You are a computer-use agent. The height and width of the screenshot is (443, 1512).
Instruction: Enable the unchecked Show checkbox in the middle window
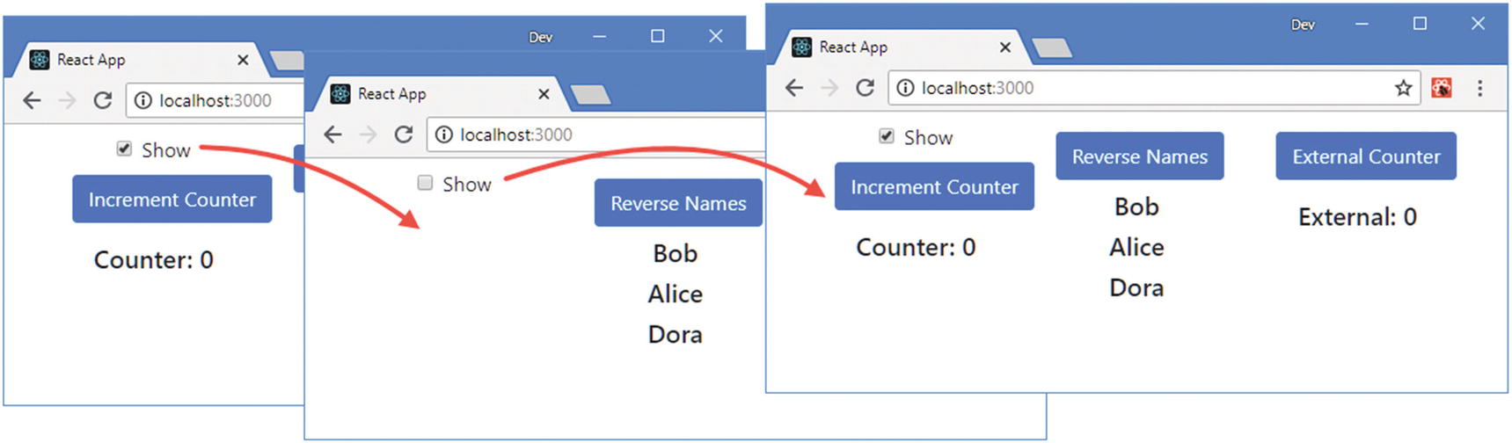(x=426, y=183)
